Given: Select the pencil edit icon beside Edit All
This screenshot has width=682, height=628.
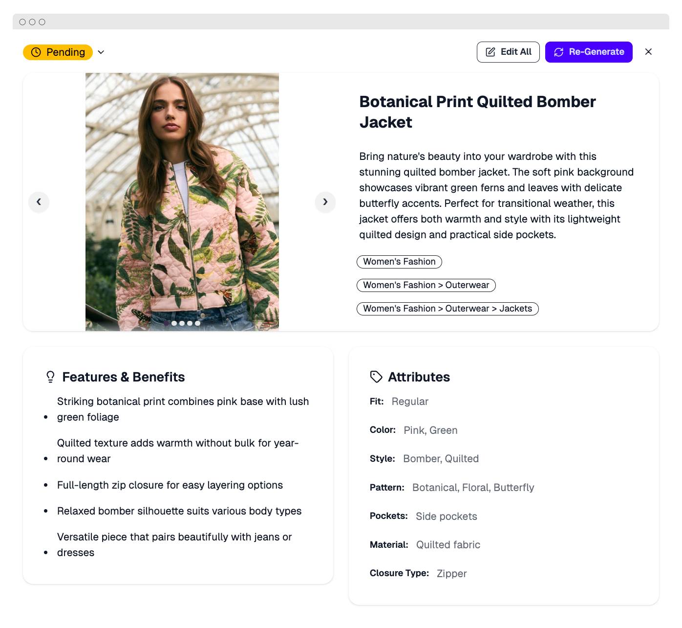Looking at the screenshot, I should [x=490, y=51].
